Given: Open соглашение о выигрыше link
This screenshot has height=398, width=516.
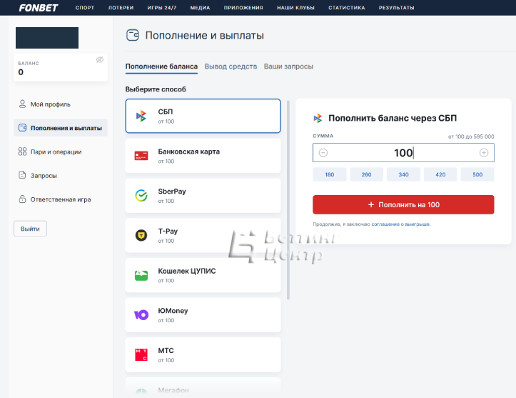Looking at the screenshot, I should 400,224.
